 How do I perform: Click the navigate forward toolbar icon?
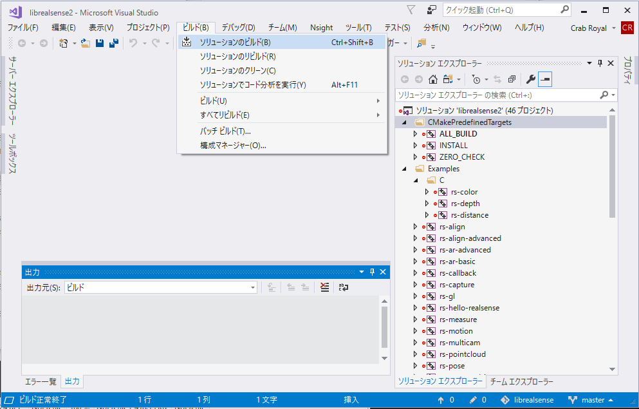coord(44,43)
